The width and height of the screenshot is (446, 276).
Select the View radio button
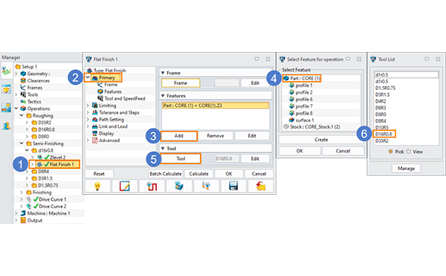click(x=408, y=151)
